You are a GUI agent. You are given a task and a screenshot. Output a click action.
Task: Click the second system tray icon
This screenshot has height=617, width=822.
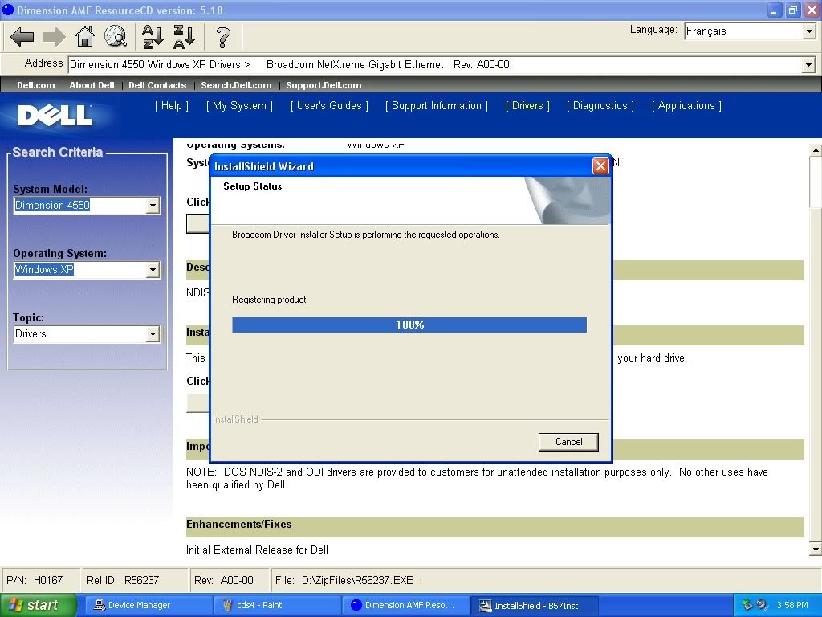762,605
